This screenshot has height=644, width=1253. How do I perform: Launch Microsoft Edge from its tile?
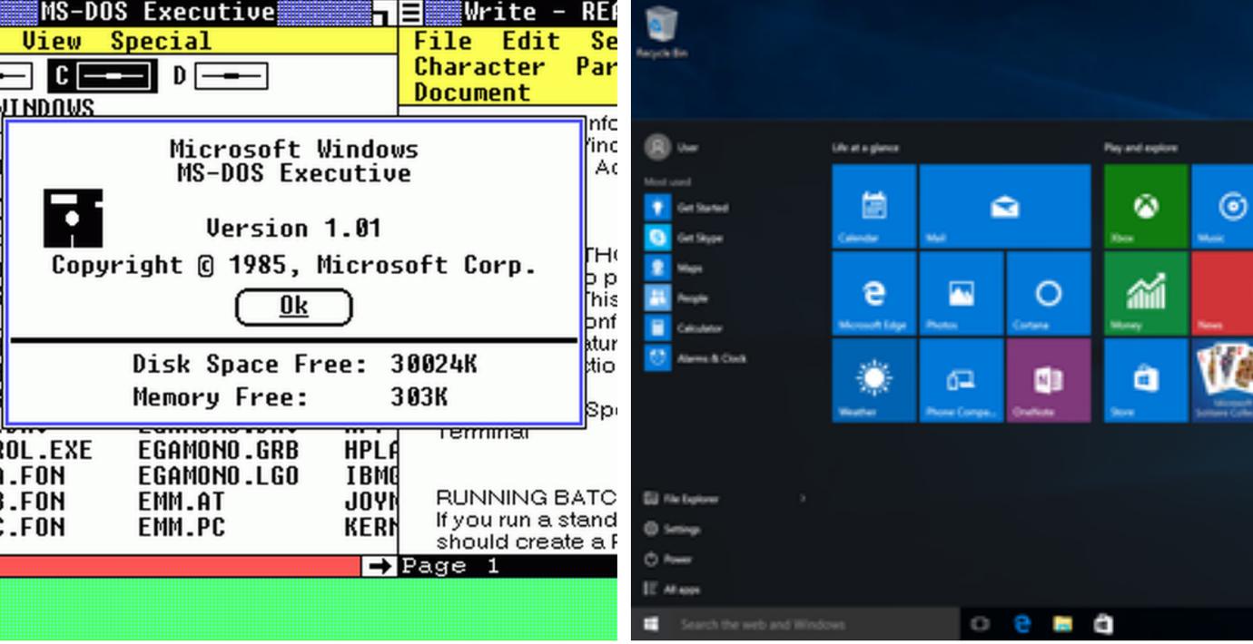(873, 293)
